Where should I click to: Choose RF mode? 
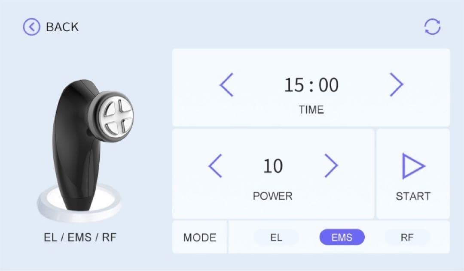(x=407, y=237)
